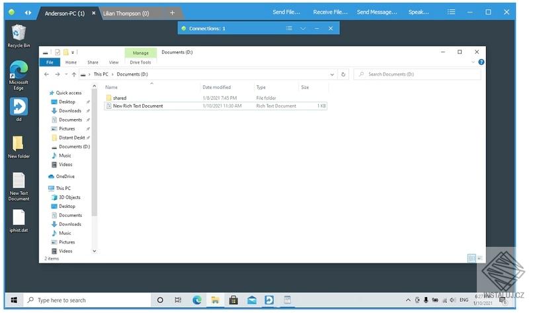Click the Properties quick access toolbar icon
Screen dimensions: 537x313
(58, 52)
